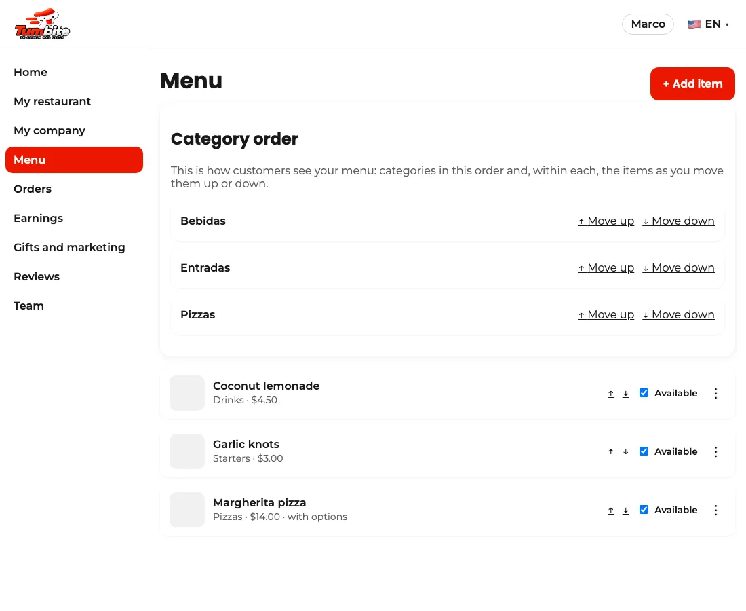
Task: Open the Marco user menu
Action: click(x=648, y=24)
